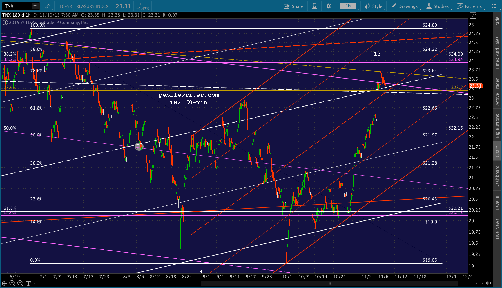Image resolution: width=502 pixels, height=288 pixels.
Task: Open the Level II side tab
Action: pyautogui.click(x=497, y=203)
